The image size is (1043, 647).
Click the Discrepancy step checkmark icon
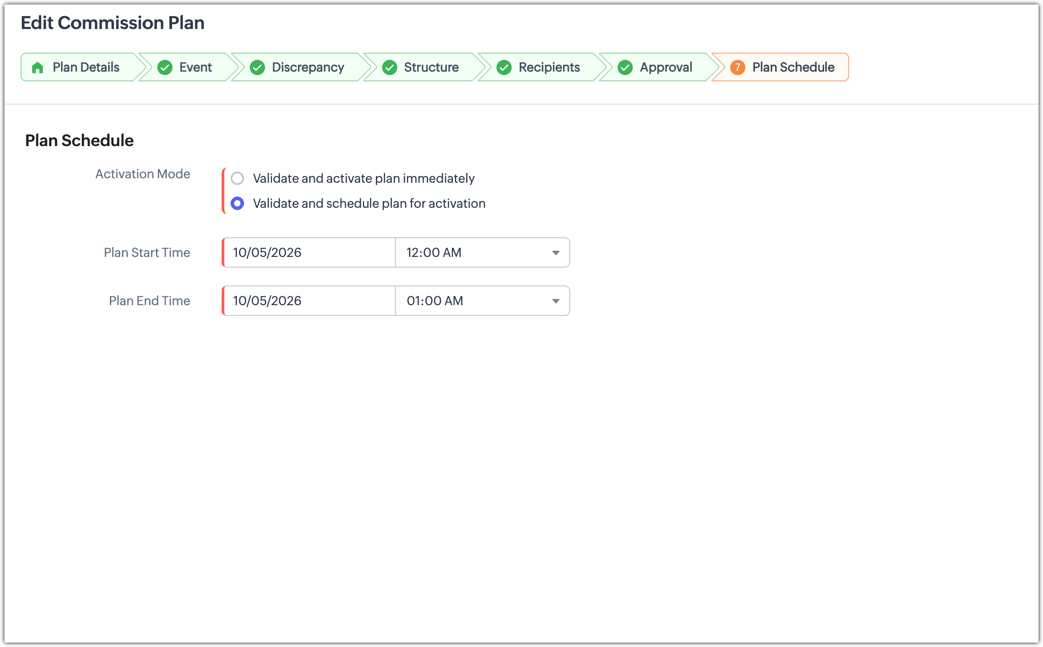tap(257, 67)
